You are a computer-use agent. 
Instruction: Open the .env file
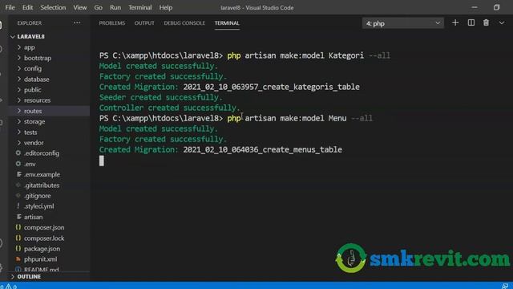point(30,164)
